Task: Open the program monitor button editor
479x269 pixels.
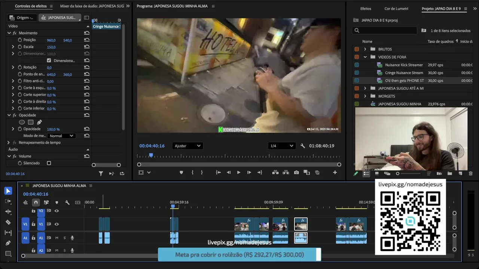Action: 335,173
